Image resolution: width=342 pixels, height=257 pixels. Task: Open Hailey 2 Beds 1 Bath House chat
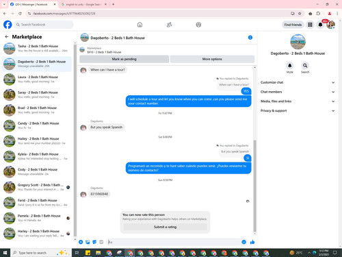pos(36,141)
